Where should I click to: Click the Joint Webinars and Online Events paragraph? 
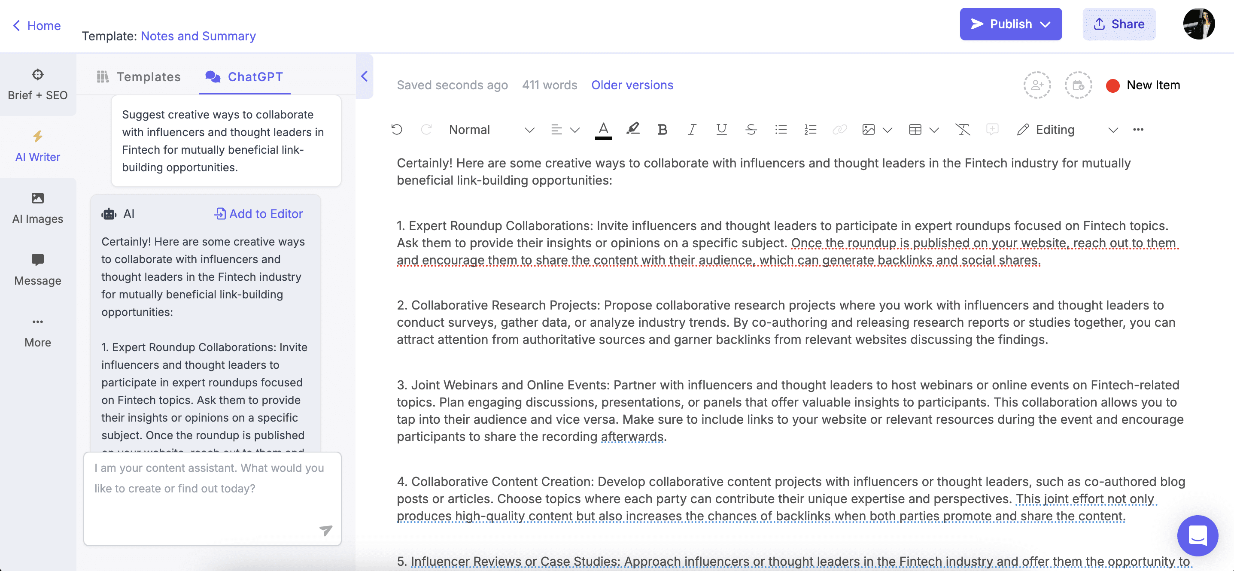click(790, 410)
